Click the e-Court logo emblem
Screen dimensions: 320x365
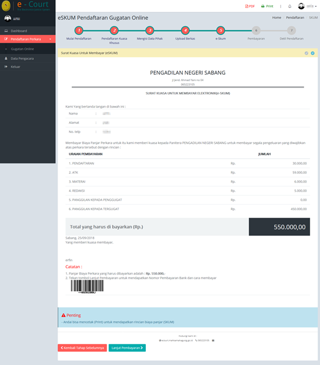click(6, 6)
